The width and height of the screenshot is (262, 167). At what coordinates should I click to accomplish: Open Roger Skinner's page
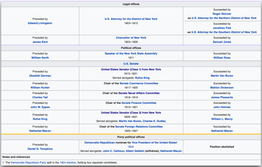click(x=222, y=14)
